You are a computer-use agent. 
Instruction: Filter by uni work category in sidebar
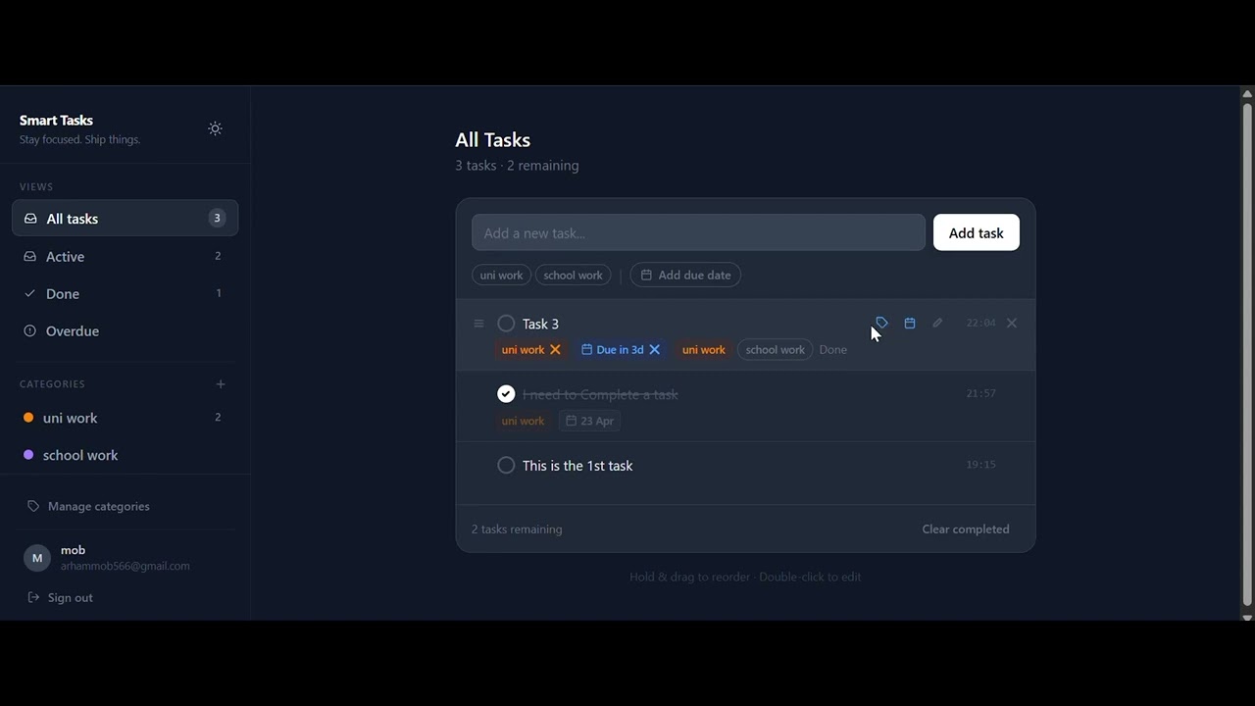125,418
